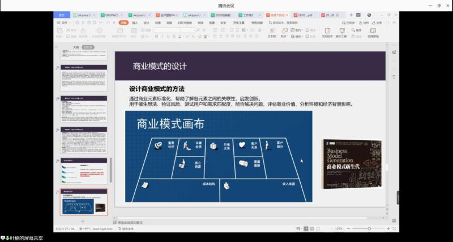Open the 设计 ribbon tab
453x242 pixels.
coord(146,23)
